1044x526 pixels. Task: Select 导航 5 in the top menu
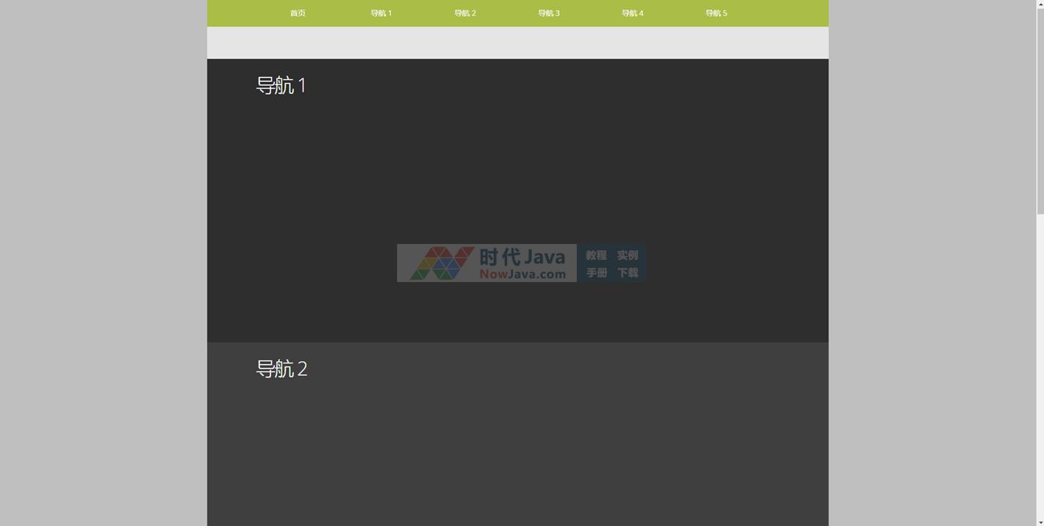click(x=716, y=13)
